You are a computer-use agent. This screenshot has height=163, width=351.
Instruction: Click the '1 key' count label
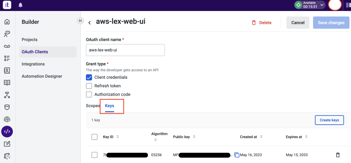[x=96, y=120]
